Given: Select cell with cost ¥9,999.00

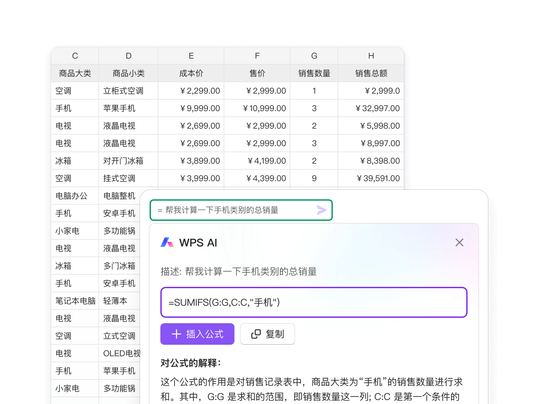Looking at the screenshot, I should (191, 108).
